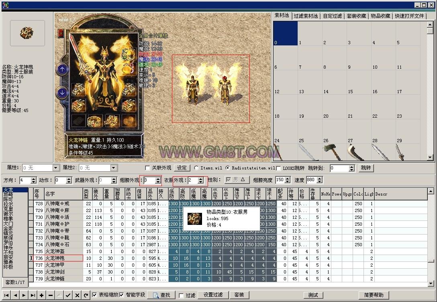The height and width of the screenshot is (302, 437).
Task: Expand the 属性2 dropdown list
Action: click(x=112, y=168)
